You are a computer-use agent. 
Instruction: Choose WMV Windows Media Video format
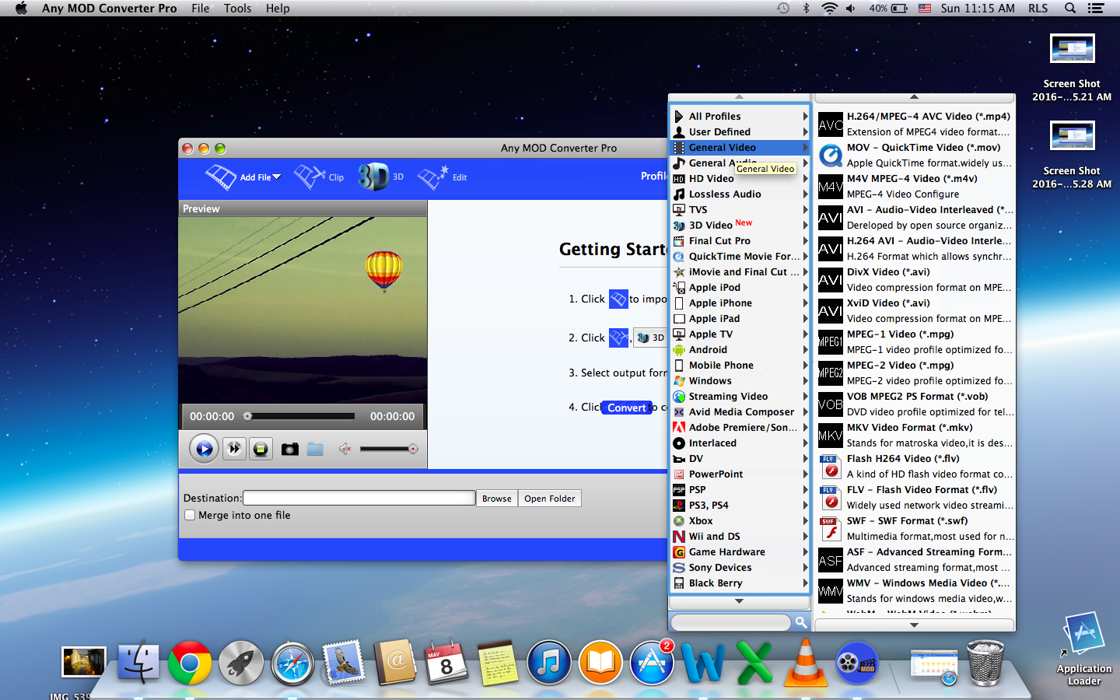tap(915, 590)
